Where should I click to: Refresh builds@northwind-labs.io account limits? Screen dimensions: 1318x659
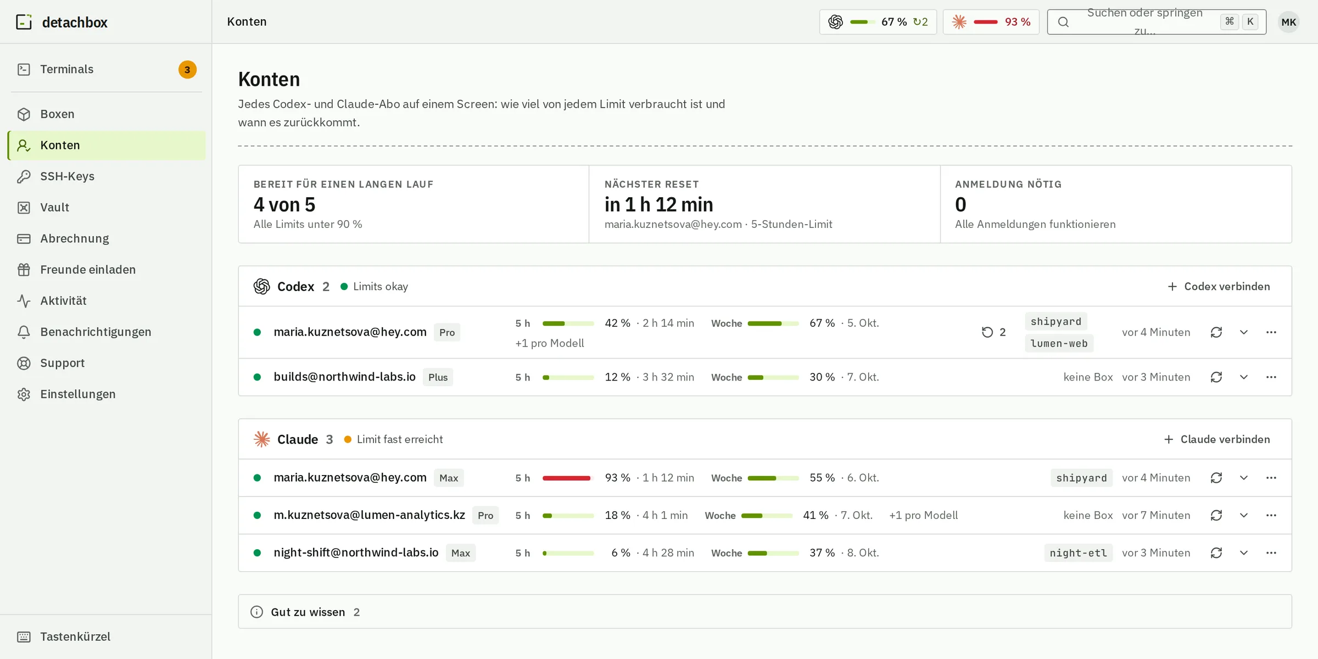(1216, 377)
